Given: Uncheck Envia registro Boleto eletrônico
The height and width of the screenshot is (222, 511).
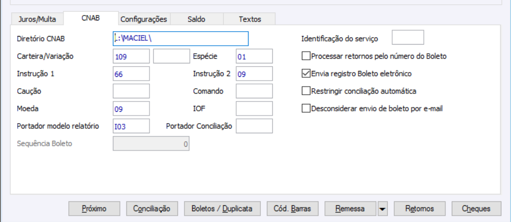Looking at the screenshot, I should 307,73.
